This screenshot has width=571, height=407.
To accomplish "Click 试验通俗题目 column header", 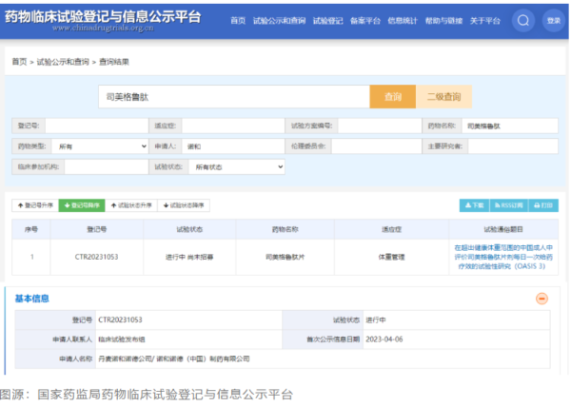I will click(x=503, y=229).
